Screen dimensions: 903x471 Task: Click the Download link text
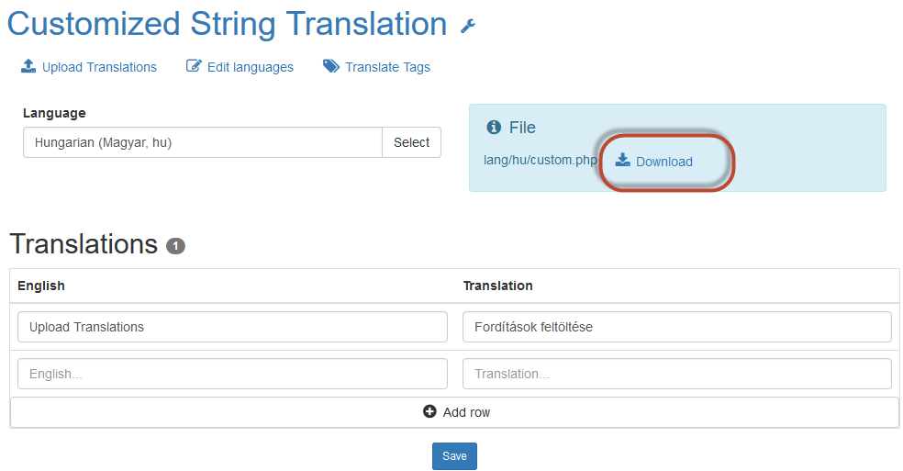tap(663, 162)
